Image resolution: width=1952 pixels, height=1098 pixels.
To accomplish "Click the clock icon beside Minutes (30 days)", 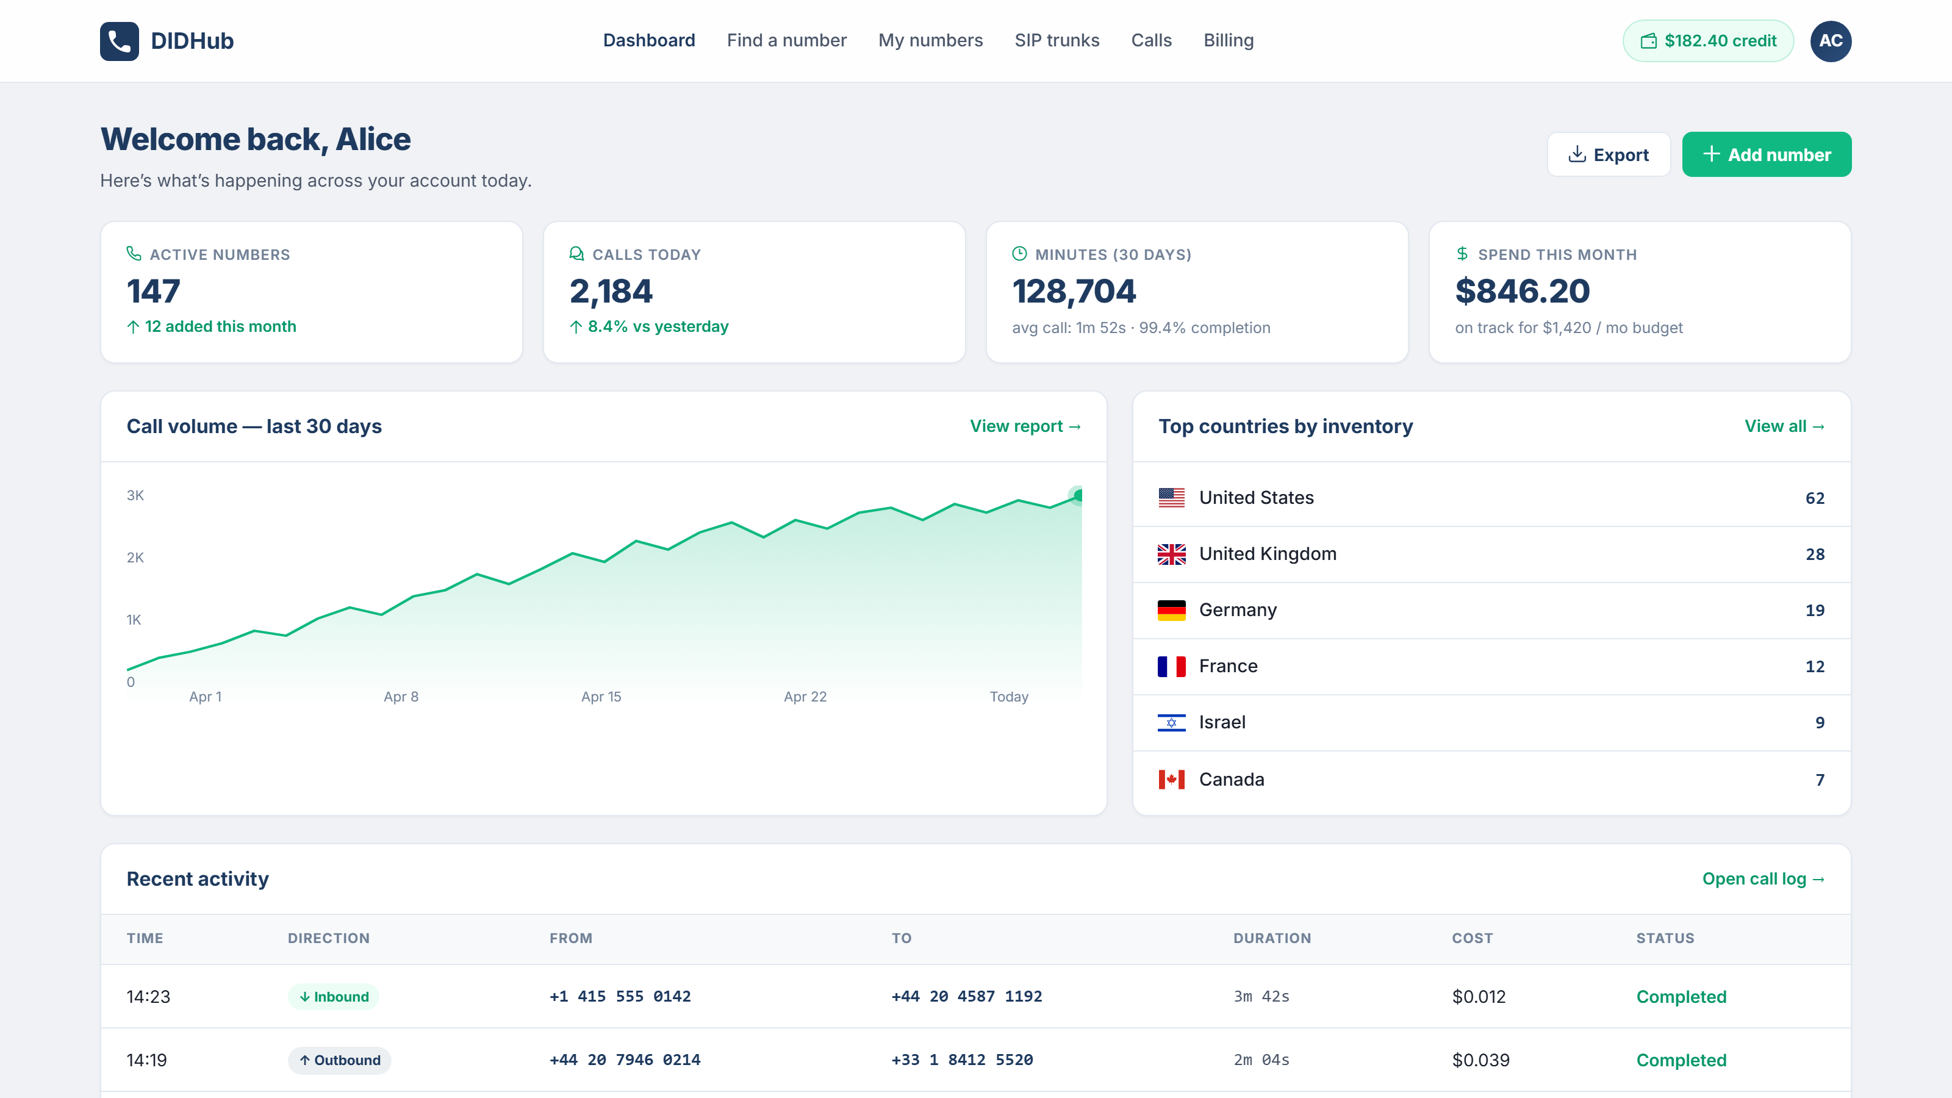I will (x=1019, y=254).
